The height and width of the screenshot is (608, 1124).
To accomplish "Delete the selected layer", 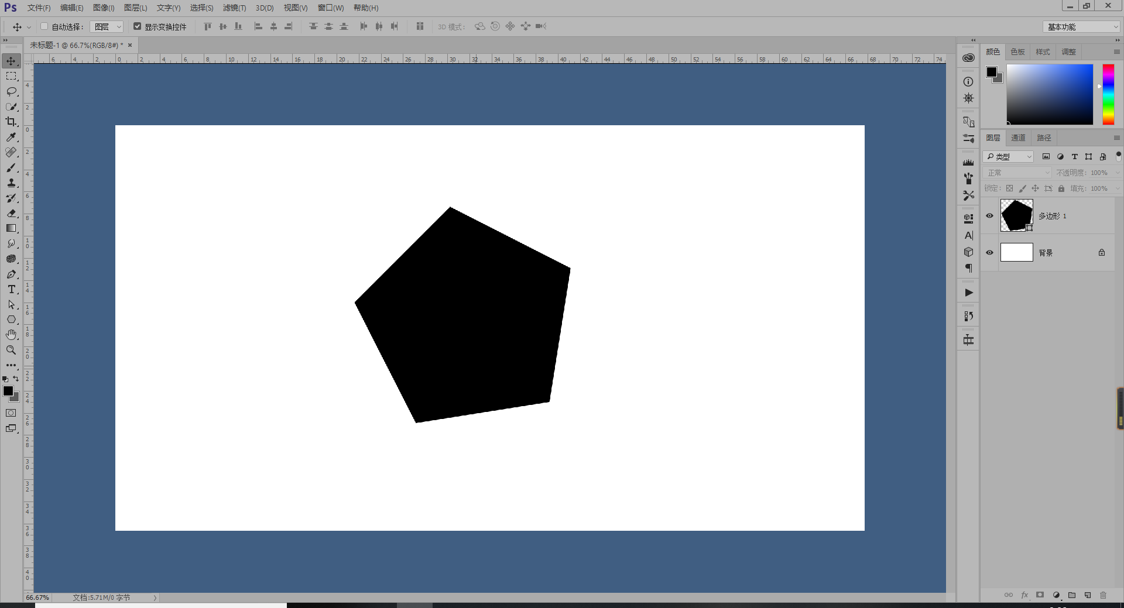I will tap(1103, 595).
